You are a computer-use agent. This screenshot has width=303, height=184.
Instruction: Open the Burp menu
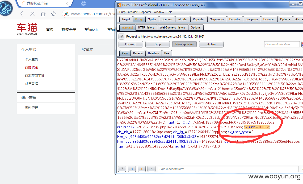click(x=122, y=12)
